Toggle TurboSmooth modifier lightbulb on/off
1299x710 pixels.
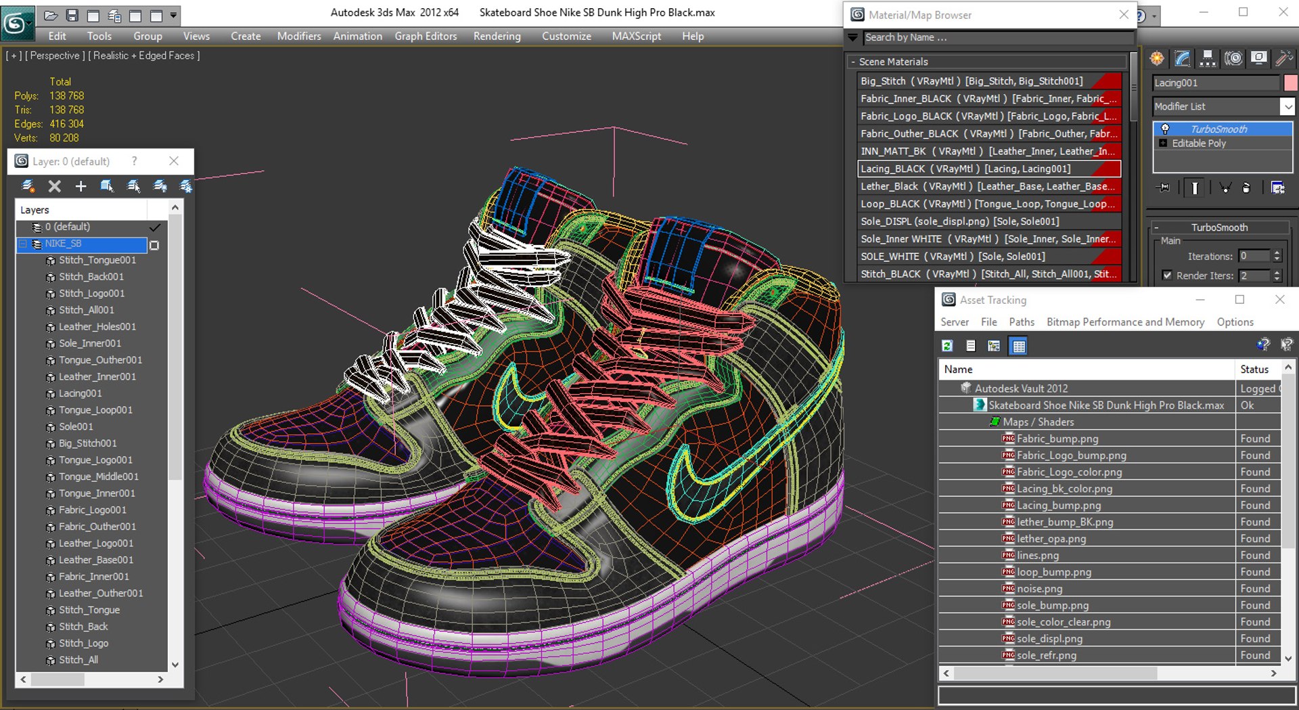[x=1165, y=129]
